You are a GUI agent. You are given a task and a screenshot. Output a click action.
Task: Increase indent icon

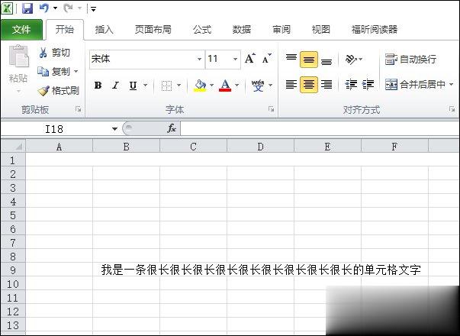click(x=368, y=85)
